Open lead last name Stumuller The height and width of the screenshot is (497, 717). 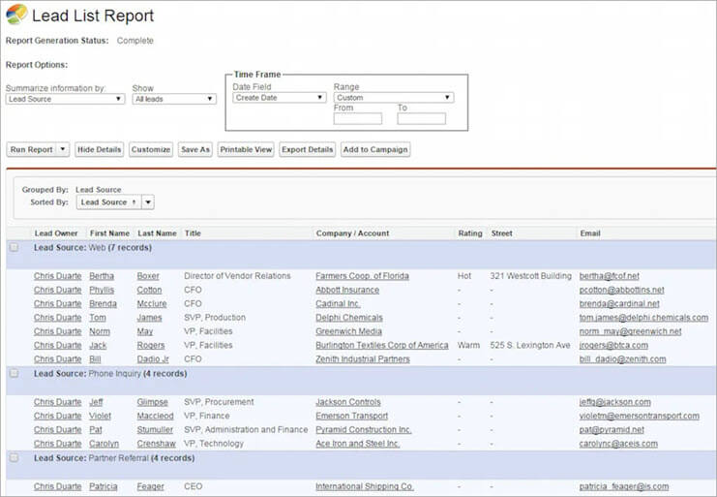(155, 430)
